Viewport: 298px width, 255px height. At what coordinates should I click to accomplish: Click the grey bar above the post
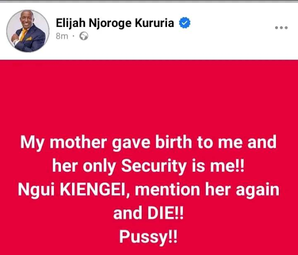[149, 1]
